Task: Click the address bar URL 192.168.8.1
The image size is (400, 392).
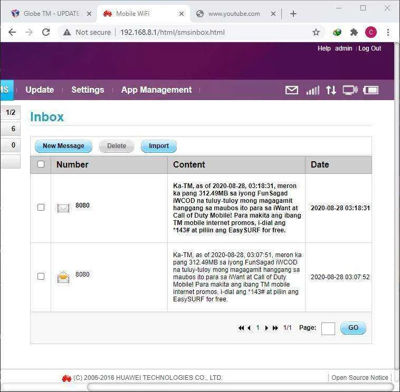Action: 173,32
